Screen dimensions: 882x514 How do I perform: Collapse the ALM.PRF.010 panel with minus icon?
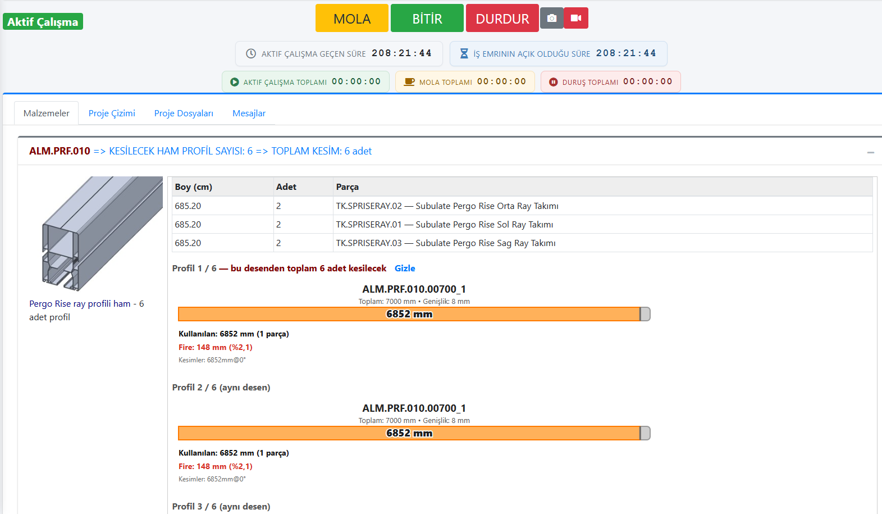870,152
